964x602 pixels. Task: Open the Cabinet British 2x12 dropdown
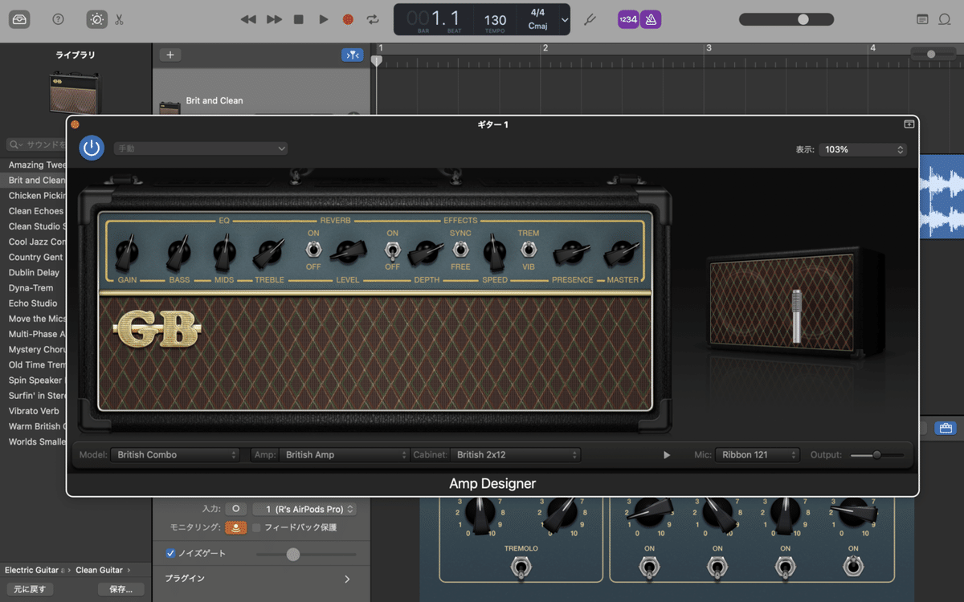(x=515, y=455)
